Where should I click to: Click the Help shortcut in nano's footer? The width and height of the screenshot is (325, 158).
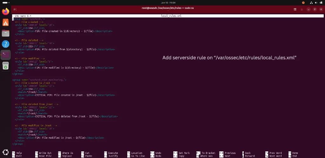[19, 153]
